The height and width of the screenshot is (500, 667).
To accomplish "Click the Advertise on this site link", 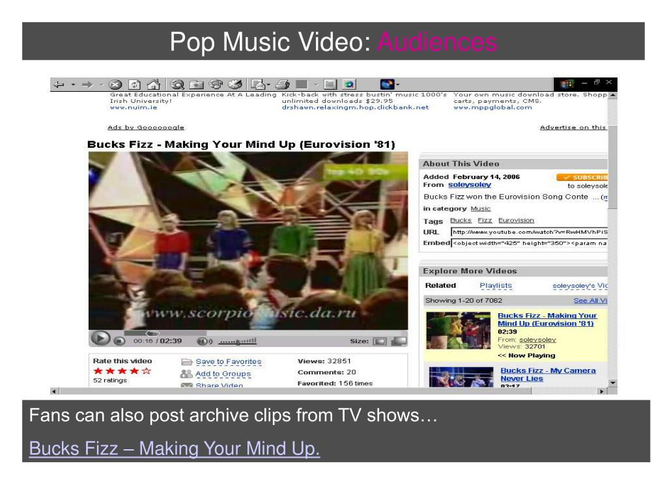I will click(573, 127).
